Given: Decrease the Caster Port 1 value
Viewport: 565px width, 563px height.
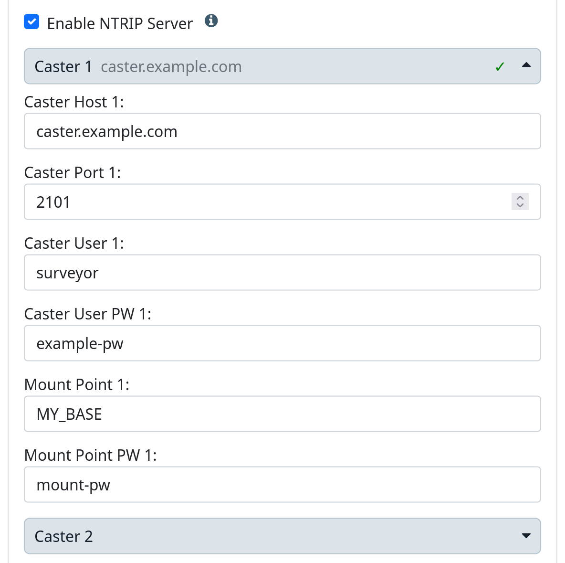Looking at the screenshot, I should click(x=520, y=206).
